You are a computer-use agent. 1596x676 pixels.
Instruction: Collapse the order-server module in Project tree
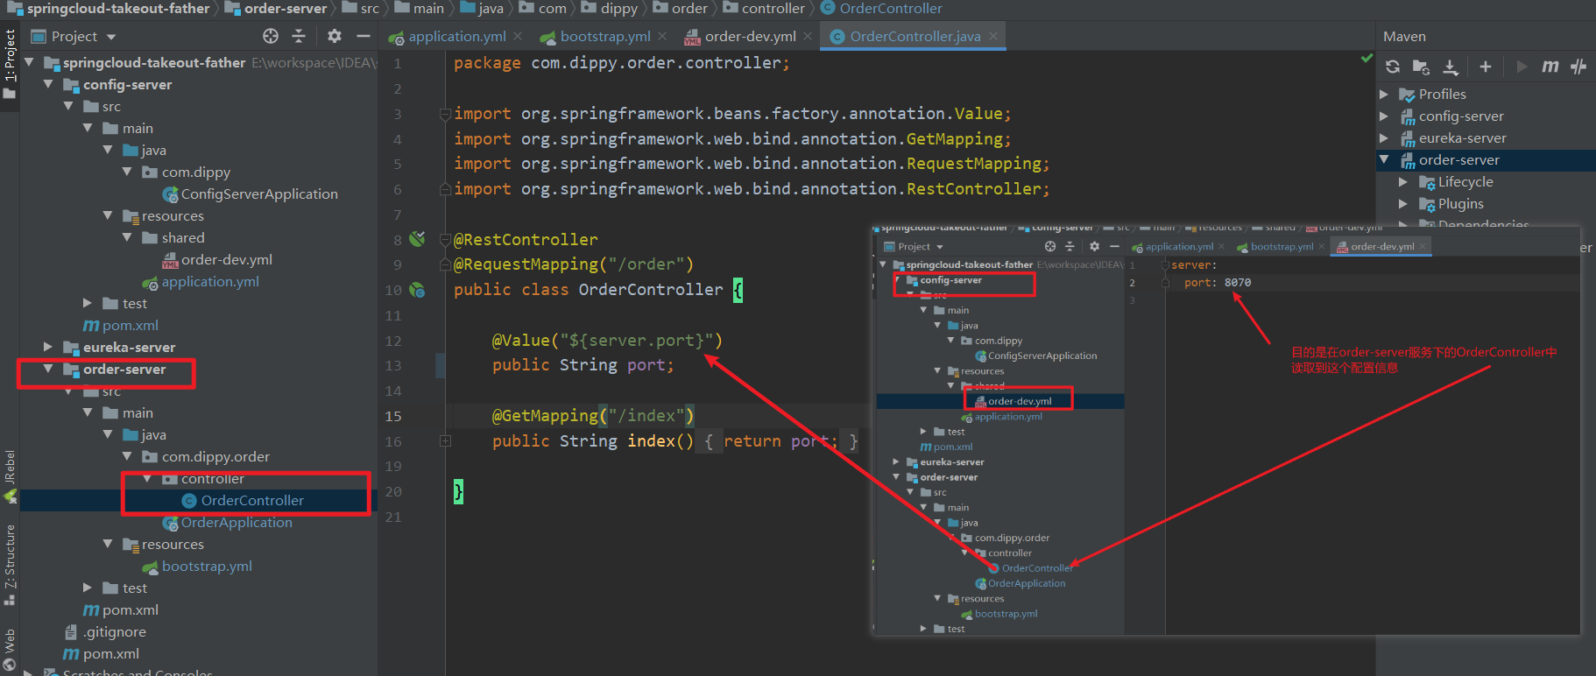(x=48, y=369)
